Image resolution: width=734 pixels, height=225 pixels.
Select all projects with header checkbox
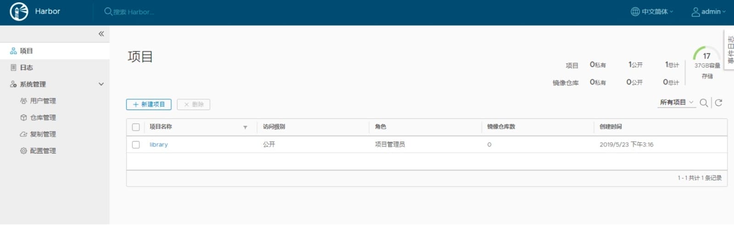point(136,127)
